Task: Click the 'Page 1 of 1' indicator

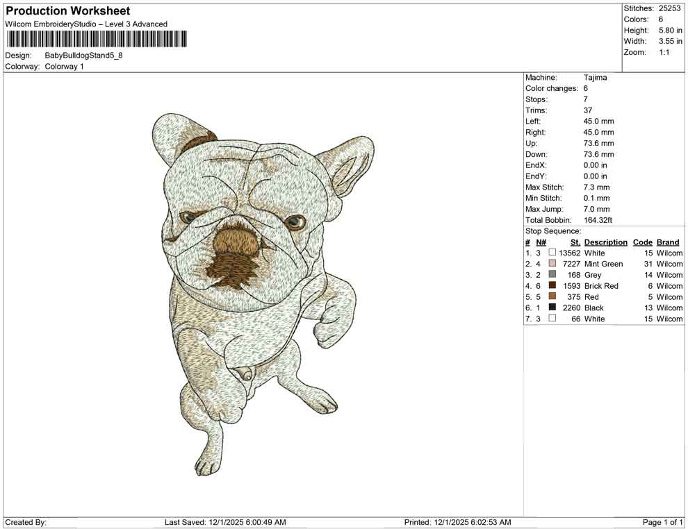Action: pyautogui.click(x=663, y=522)
